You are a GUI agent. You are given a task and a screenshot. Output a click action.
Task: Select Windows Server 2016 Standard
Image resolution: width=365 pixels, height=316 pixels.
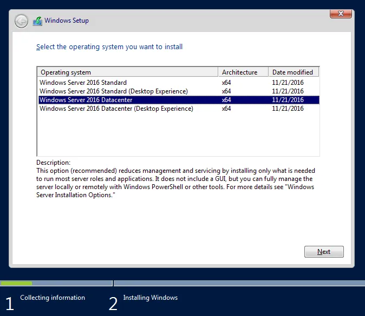83,83
